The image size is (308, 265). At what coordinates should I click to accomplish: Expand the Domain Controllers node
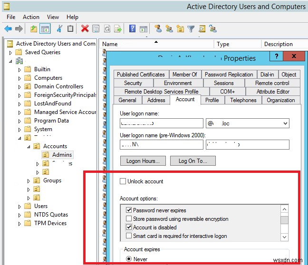(19, 87)
